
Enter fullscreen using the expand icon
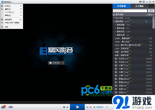point(107,107)
